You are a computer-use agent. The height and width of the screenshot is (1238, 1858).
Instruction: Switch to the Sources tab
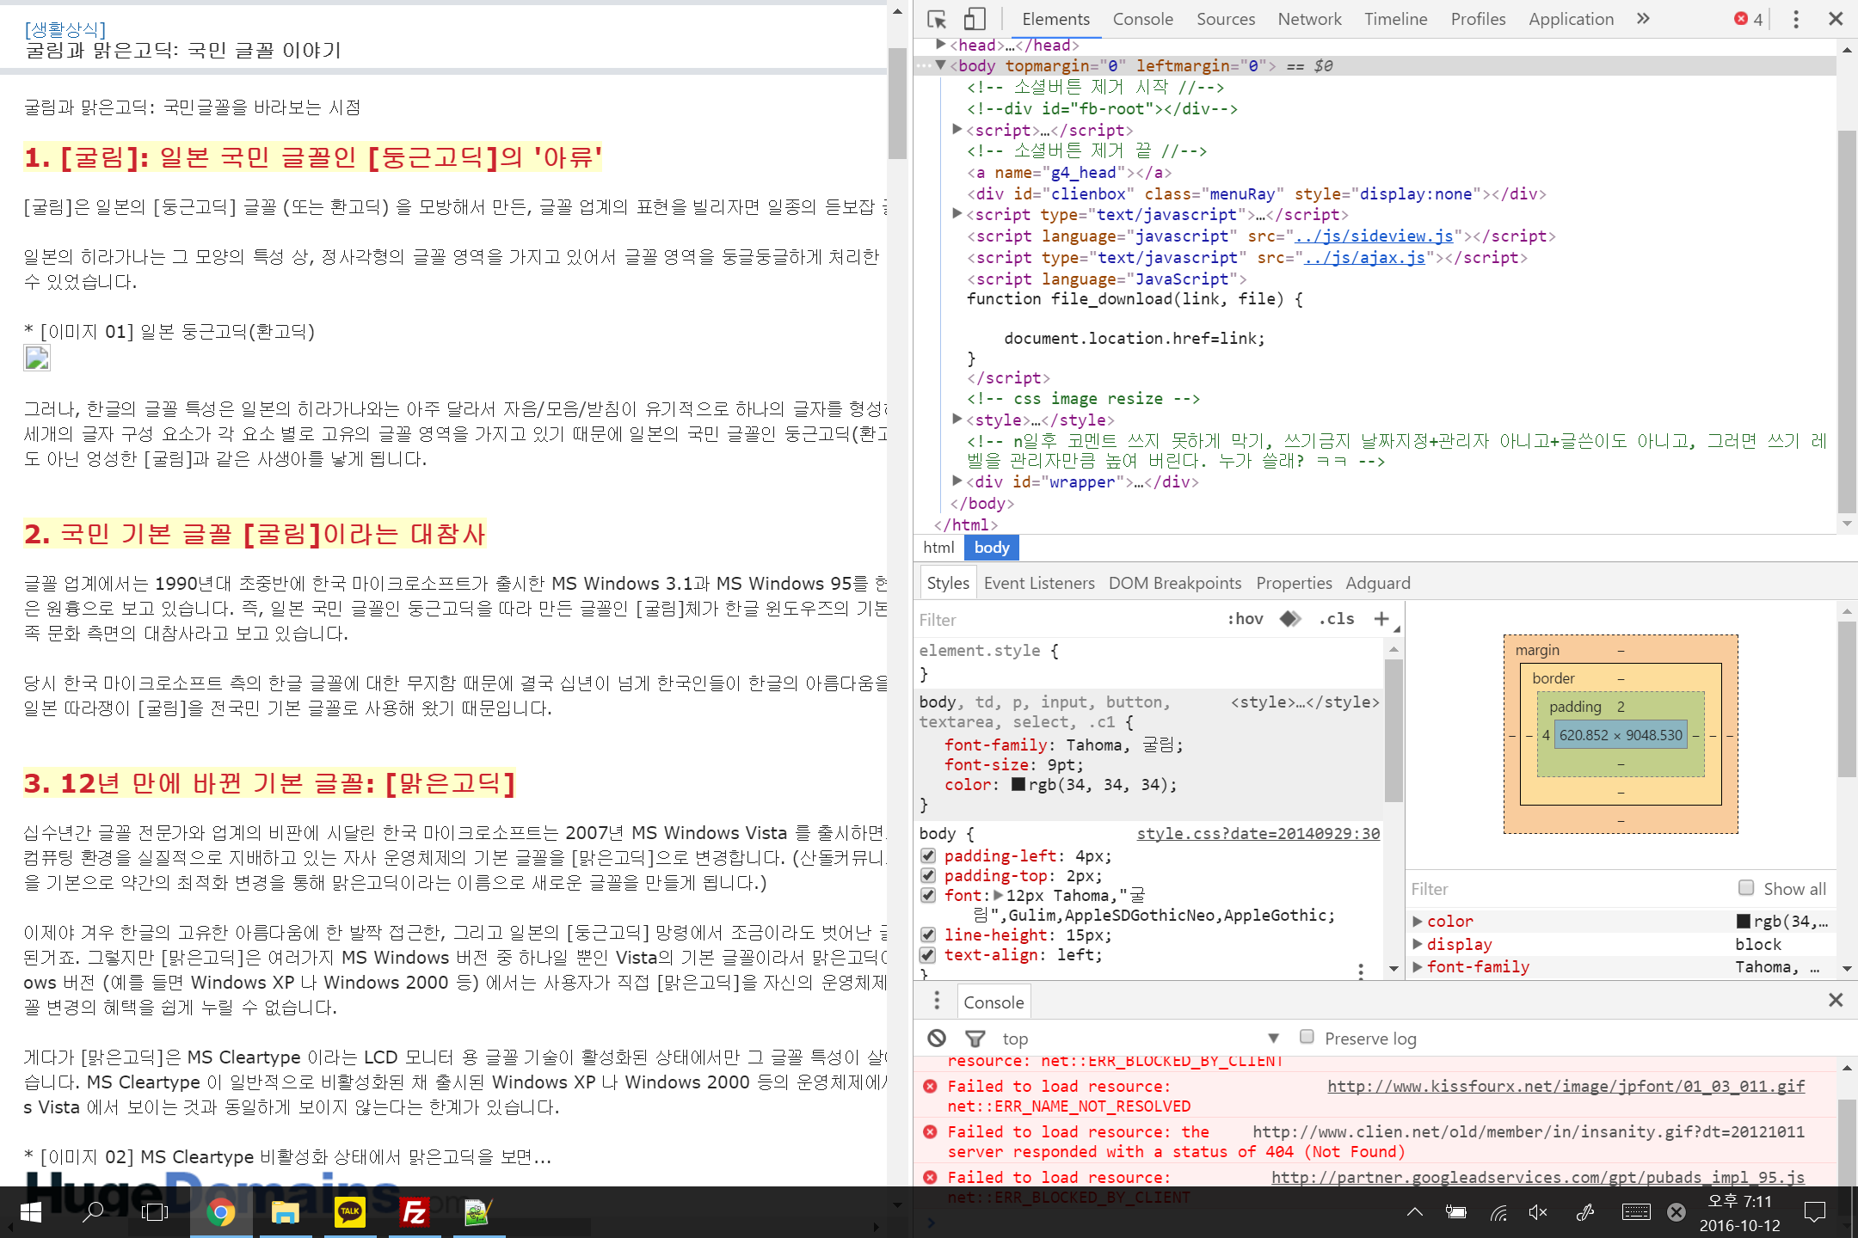[1226, 19]
